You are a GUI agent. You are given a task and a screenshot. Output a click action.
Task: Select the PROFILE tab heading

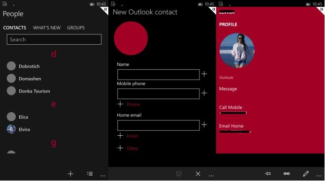[228, 25]
